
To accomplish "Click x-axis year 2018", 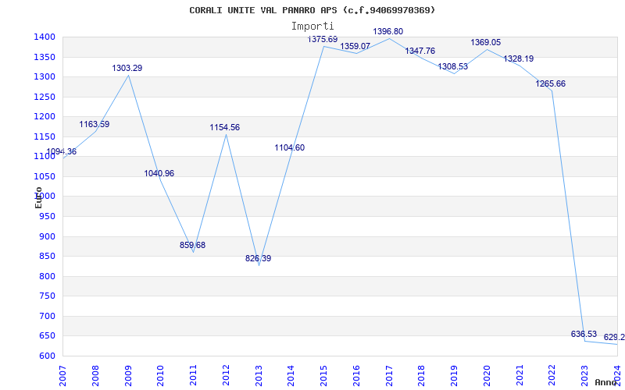I will click(x=422, y=376).
